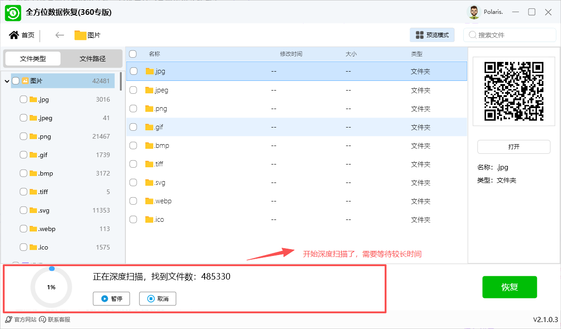Viewport: 561px width, 329px height.
Task: Toggle the select-all checkbox in header
Action: click(x=133, y=54)
